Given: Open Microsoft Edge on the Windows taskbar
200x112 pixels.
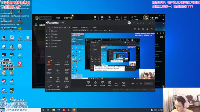Looking at the screenshot, I should tap(59, 110).
